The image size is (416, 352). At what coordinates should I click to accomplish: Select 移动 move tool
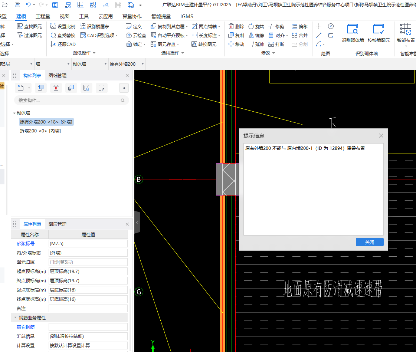tap(236, 44)
